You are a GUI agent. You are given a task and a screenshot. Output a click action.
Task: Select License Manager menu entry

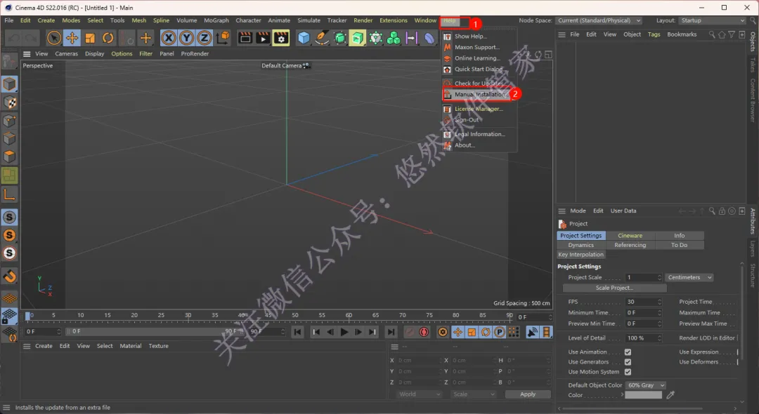tap(479, 109)
